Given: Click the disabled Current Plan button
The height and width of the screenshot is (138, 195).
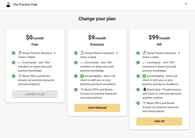Looking at the screenshot, I should 35,94.
